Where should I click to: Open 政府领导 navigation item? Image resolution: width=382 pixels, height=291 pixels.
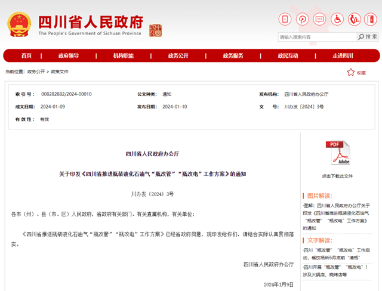coord(69,55)
